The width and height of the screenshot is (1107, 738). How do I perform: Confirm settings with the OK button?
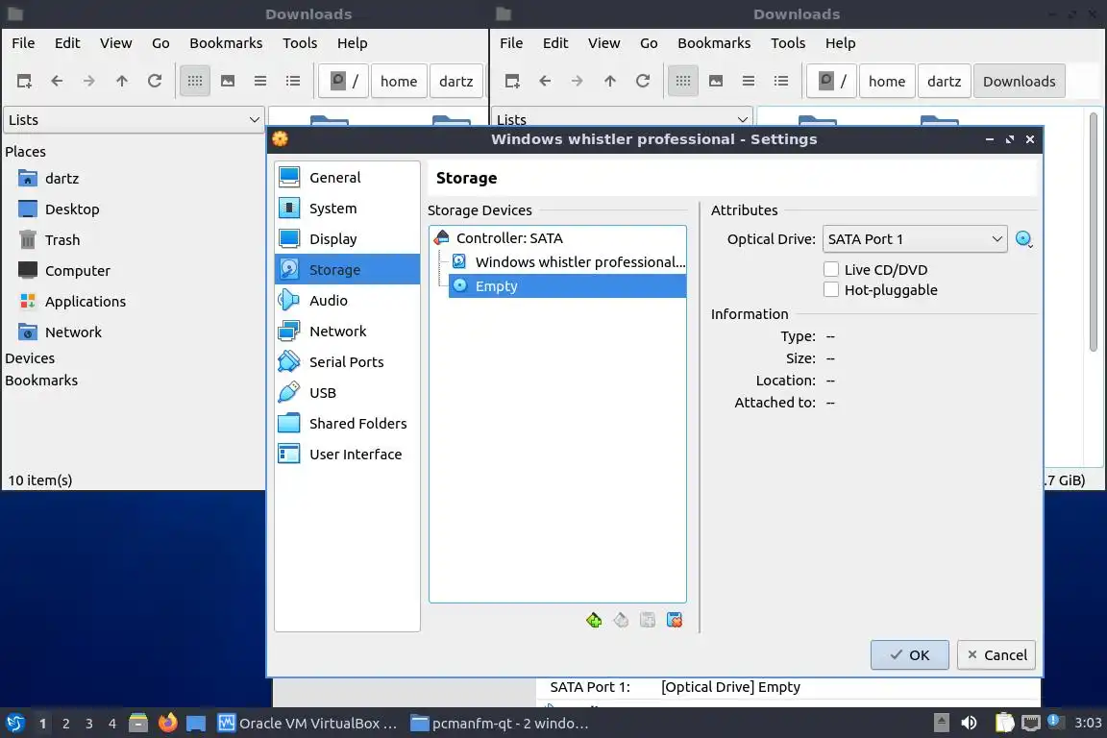[x=909, y=654]
